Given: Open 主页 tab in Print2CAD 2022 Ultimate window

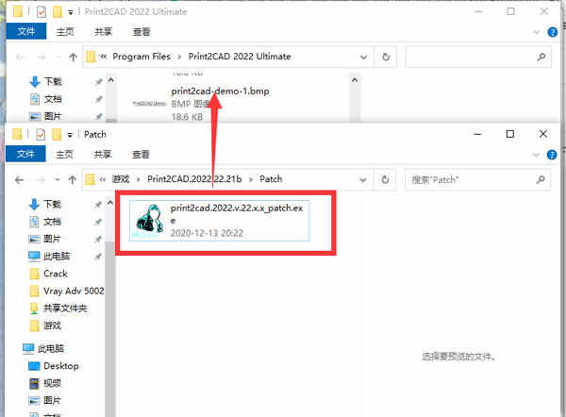Looking at the screenshot, I should click(x=65, y=32).
